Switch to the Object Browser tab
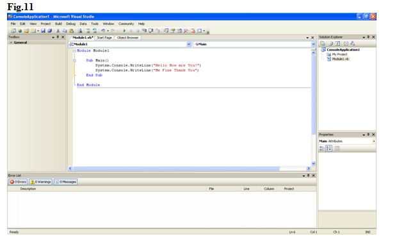Image resolution: width=397 pixels, height=241 pixels. click(x=127, y=38)
